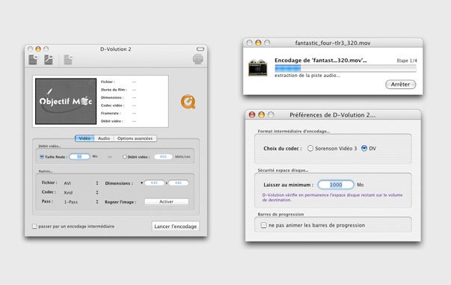Viewport: 451px width, 285px height.
Task: Open the Fichier AVI format dropdown
Action: [x=81, y=183]
